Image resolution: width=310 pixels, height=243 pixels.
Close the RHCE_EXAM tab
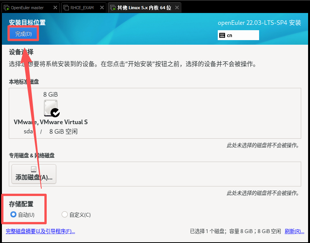pos(102,8)
